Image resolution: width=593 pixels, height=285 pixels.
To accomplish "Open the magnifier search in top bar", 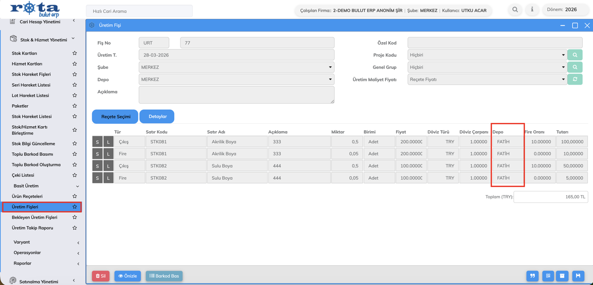I will (515, 9).
